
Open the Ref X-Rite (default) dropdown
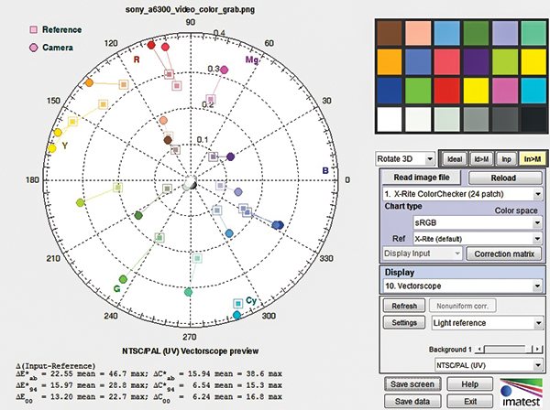pos(478,239)
